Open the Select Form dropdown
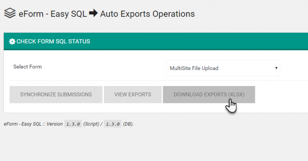 coord(223,68)
